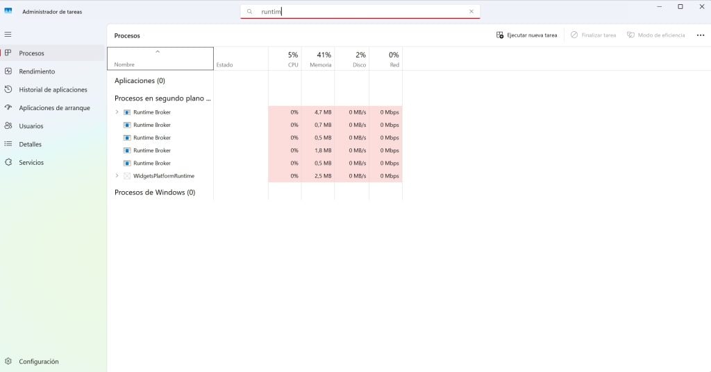Sort by the Estado column header
The height and width of the screenshot is (372, 711).
click(x=241, y=59)
